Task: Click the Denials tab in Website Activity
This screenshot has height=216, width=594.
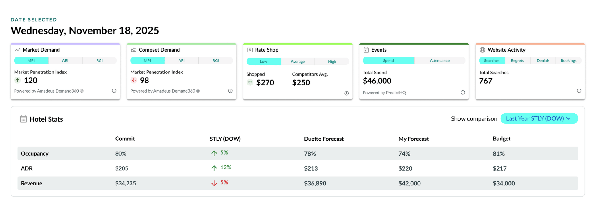Action: pos(543,60)
